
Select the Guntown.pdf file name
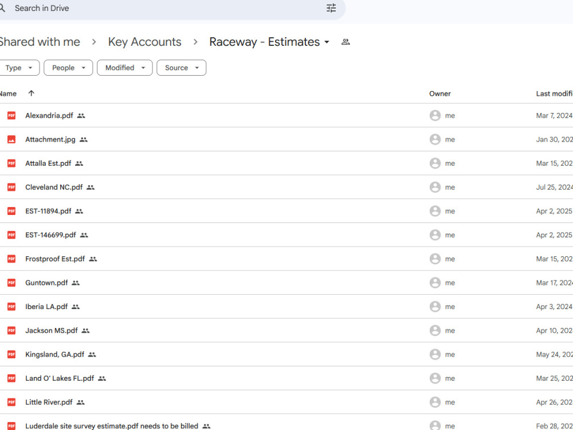click(x=46, y=283)
